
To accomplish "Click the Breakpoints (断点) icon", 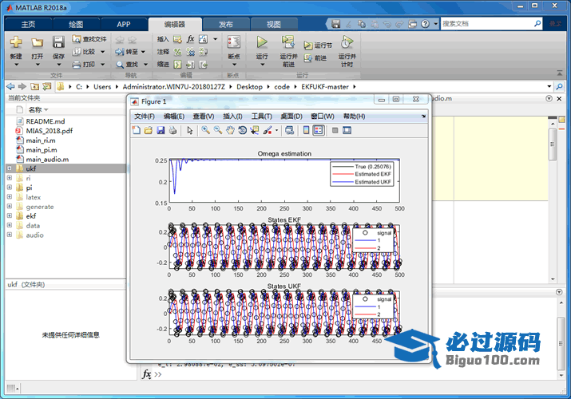I will [234, 42].
